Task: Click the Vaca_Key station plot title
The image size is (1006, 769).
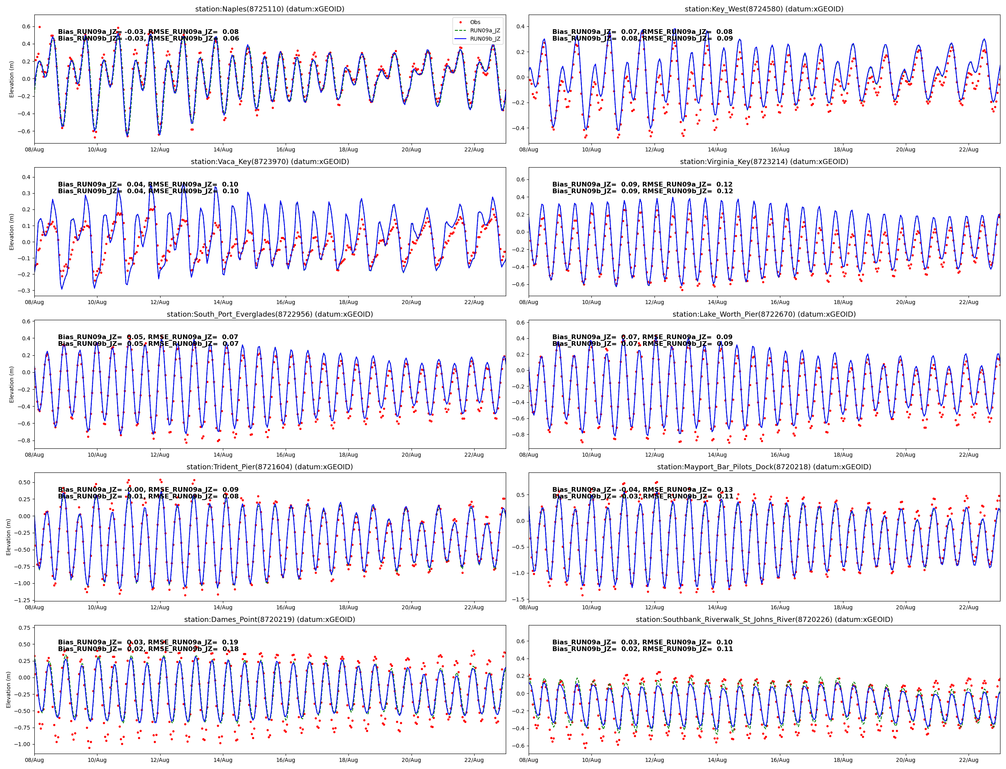Action: pyautogui.click(x=270, y=162)
